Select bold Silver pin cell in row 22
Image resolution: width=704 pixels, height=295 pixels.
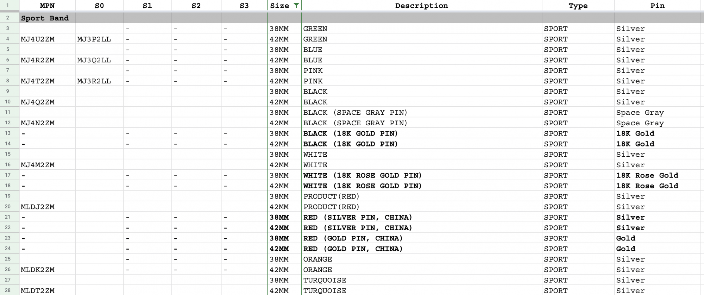tap(658, 228)
